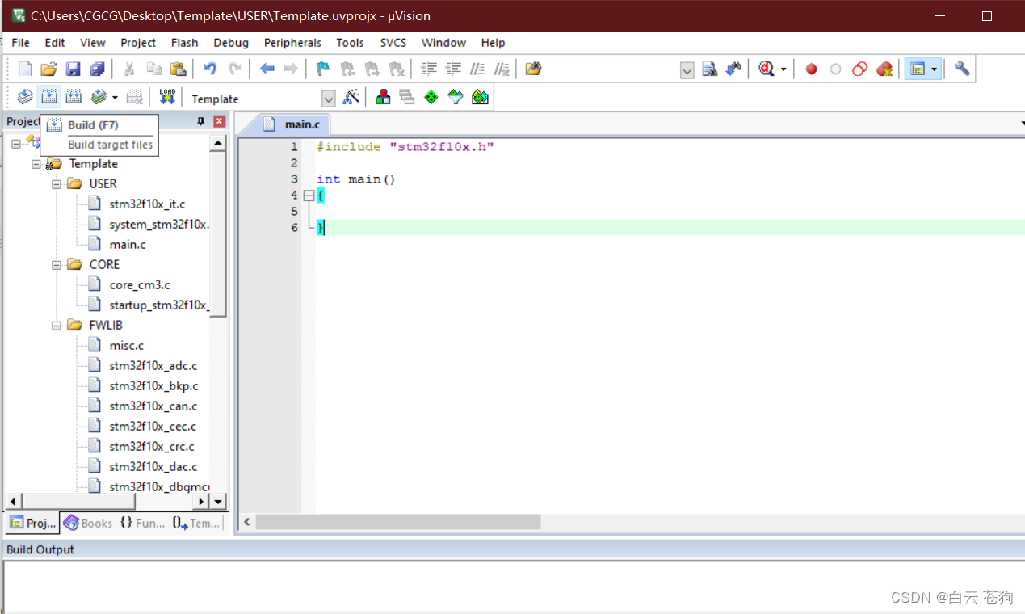Select misc.c in FWLIB folder
This screenshot has width=1025, height=614.
coord(126,346)
